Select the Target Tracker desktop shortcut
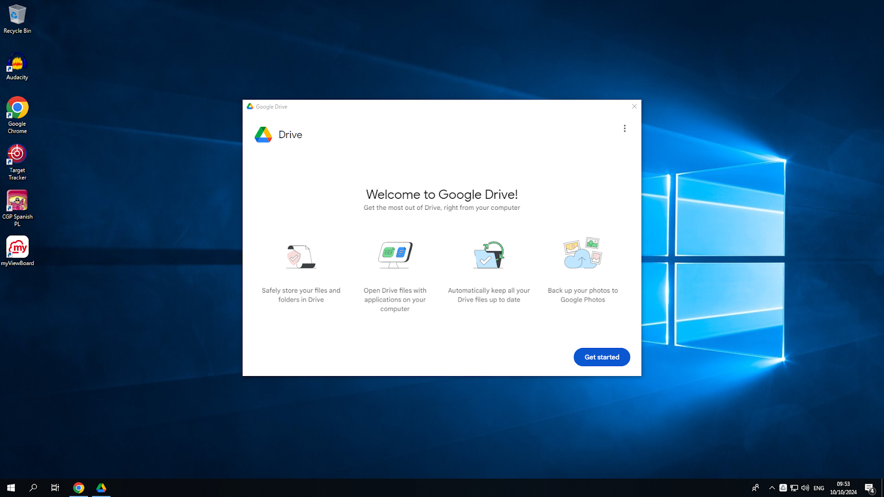884x497 pixels. pos(17,162)
